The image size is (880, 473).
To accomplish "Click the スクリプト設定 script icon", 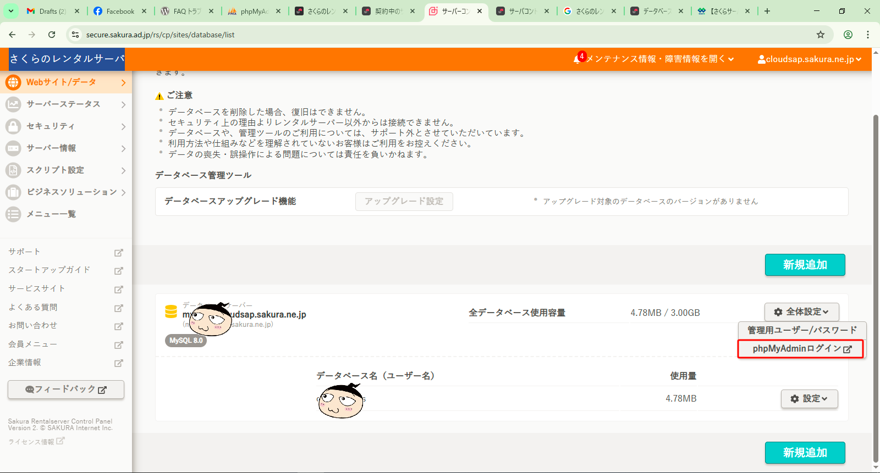I will pos(13,170).
